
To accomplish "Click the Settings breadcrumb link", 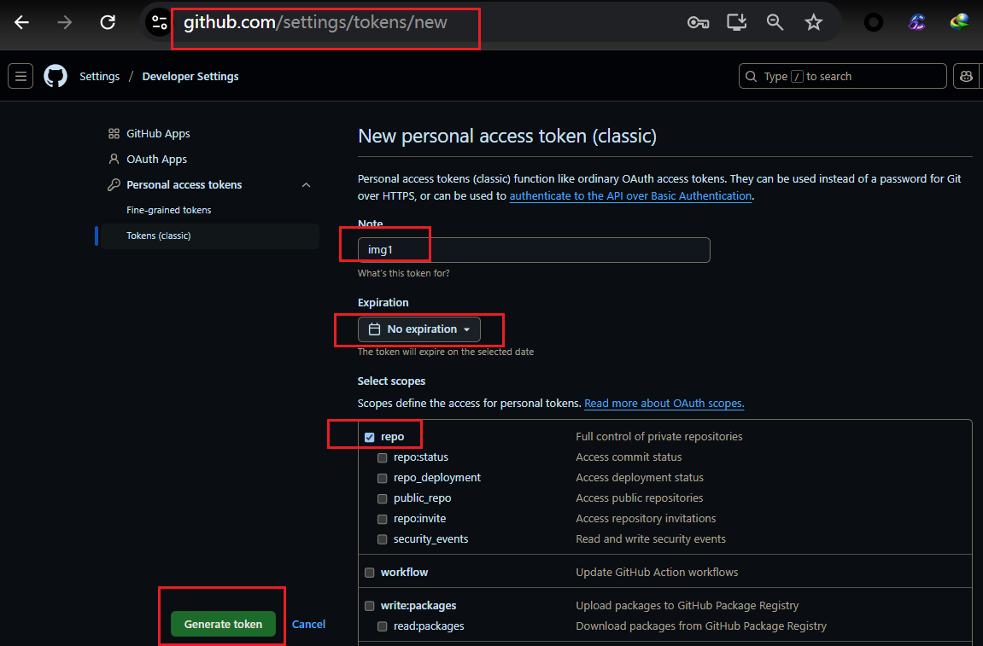I will point(99,77).
